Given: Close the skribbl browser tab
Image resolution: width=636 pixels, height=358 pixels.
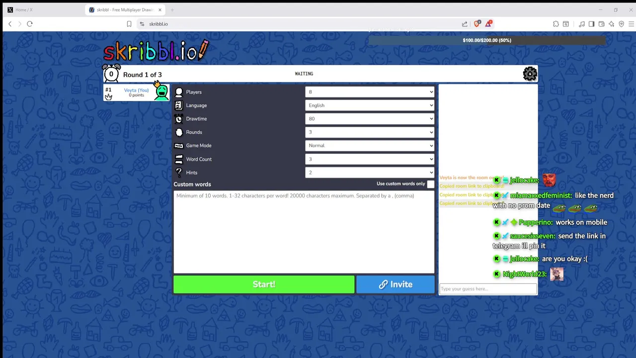Looking at the screenshot, I should pyautogui.click(x=160, y=10).
